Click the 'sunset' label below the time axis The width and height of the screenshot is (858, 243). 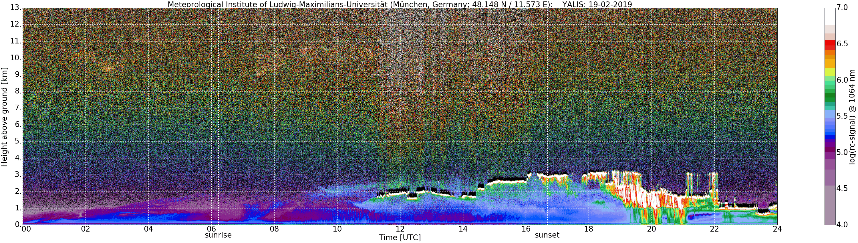click(547, 235)
